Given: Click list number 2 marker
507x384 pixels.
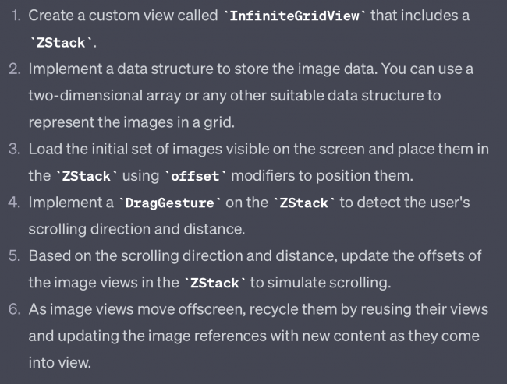Looking at the screenshot, I should [15, 69].
